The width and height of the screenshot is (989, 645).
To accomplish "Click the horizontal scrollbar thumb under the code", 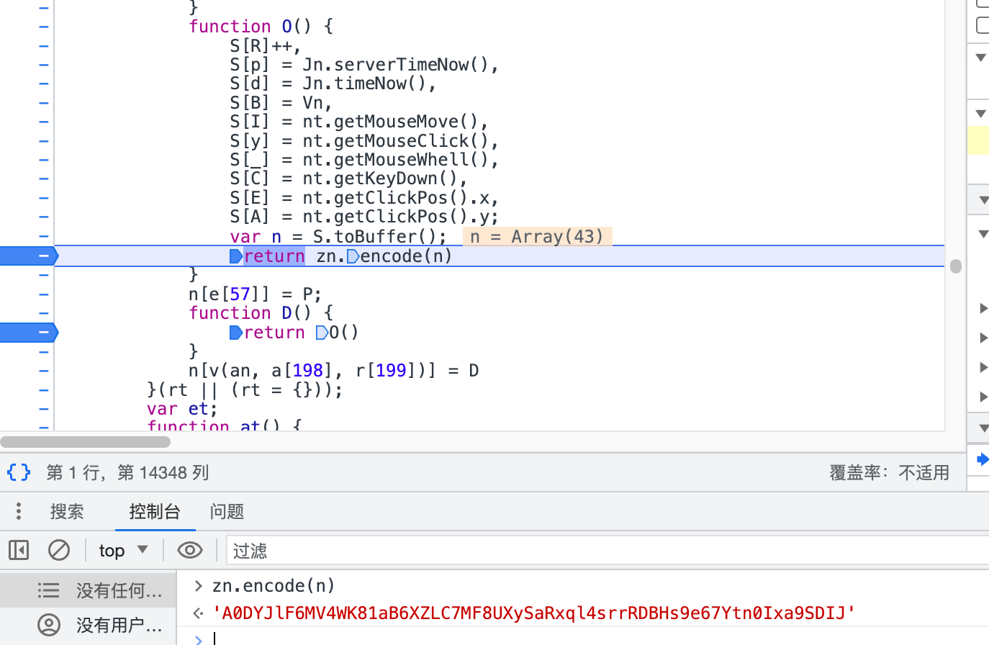I will coord(85,441).
